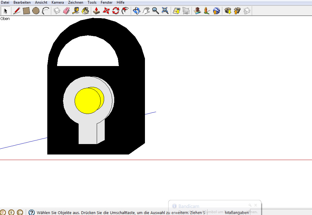Open the Zeichnen menu
The image size is (312, 215).
(76, 2)
